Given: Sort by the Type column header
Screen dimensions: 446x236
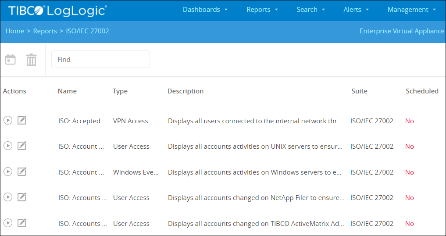Looking at the screenshot, I should click(120, 91).
